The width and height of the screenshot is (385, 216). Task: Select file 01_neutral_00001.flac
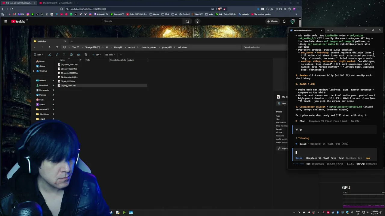click(x=68, y=64)
